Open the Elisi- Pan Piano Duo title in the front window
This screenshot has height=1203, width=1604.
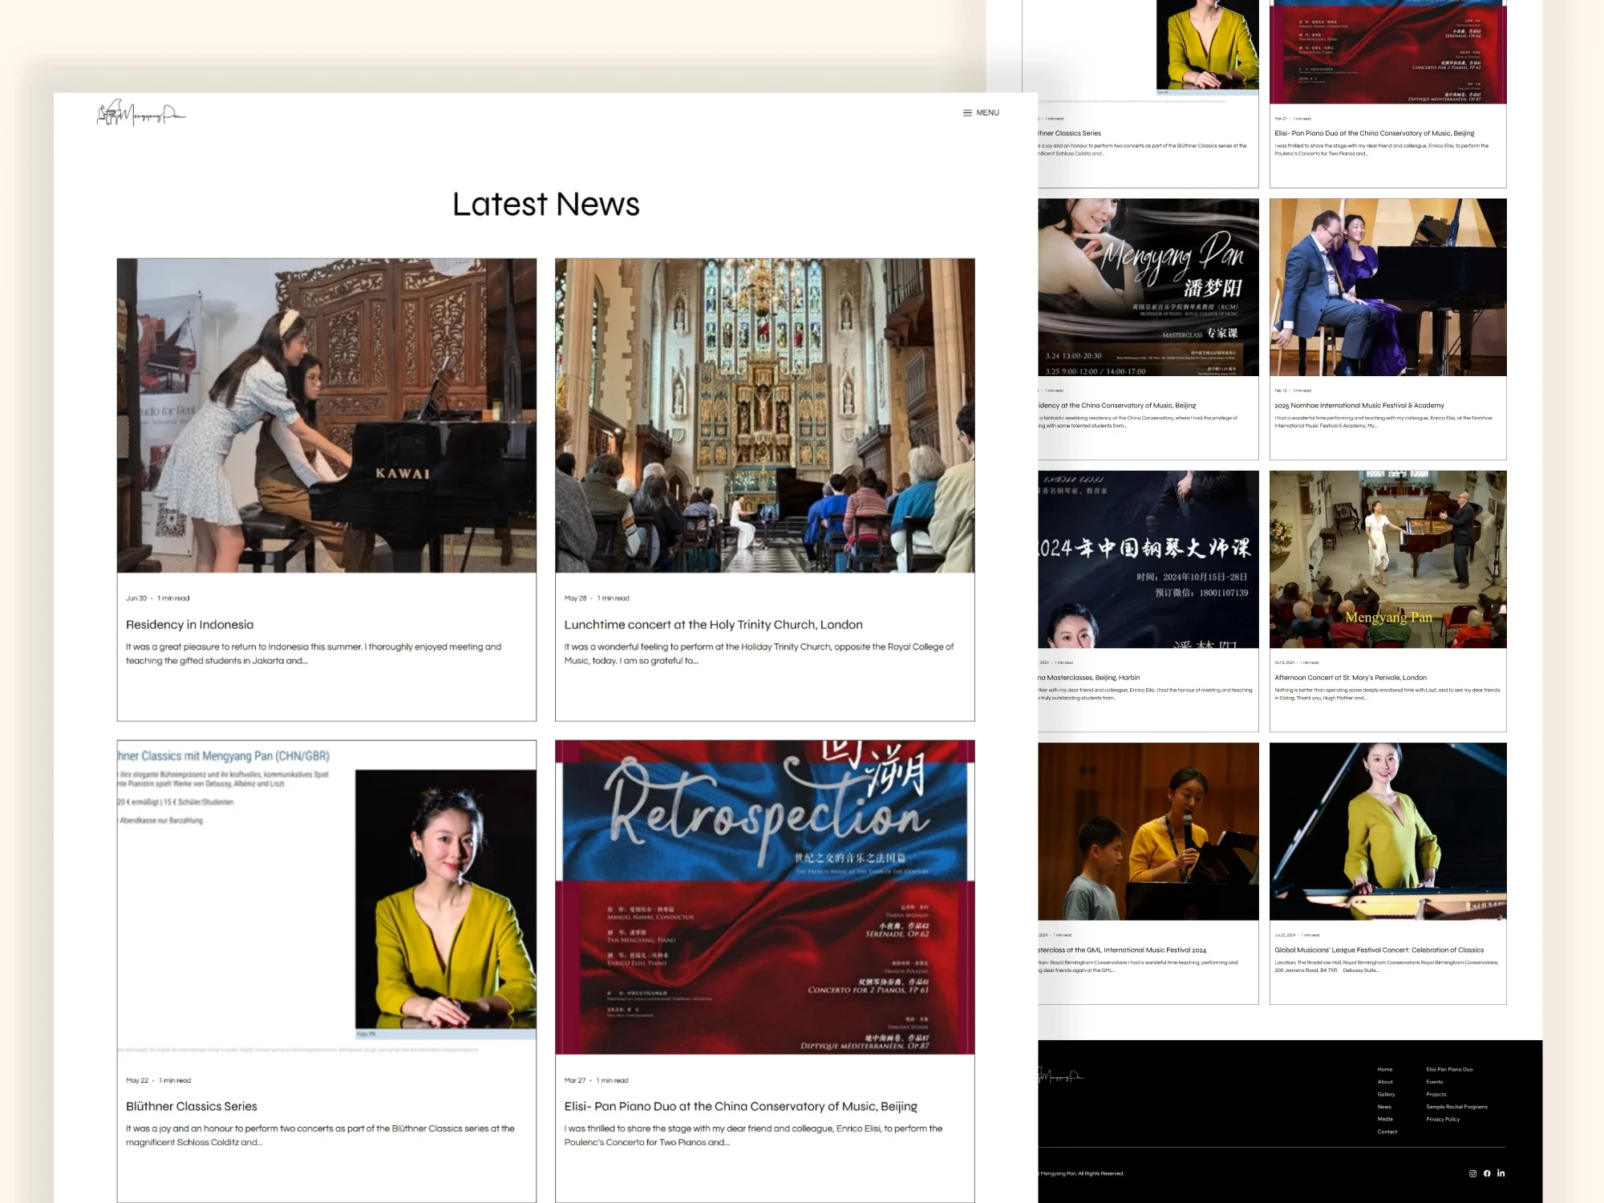click(740, 1106)
